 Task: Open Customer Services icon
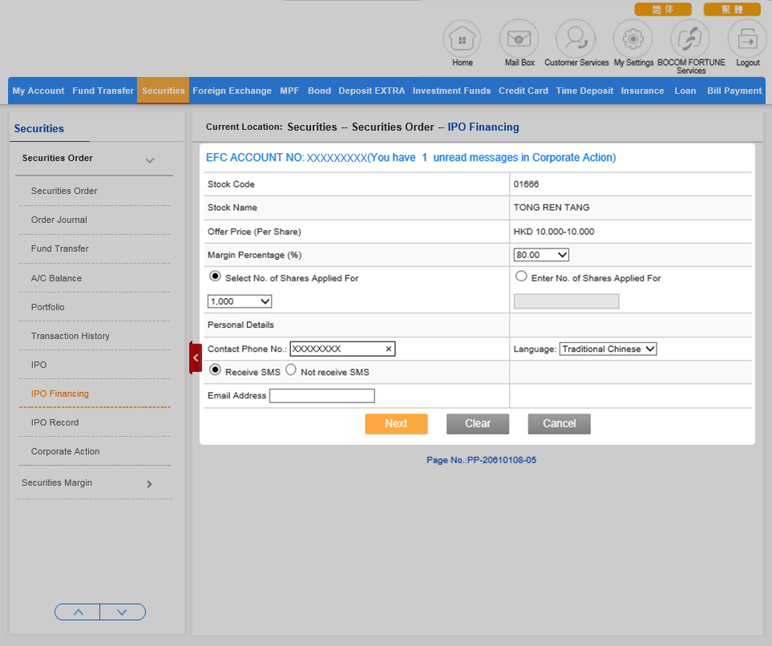(576, 38)
